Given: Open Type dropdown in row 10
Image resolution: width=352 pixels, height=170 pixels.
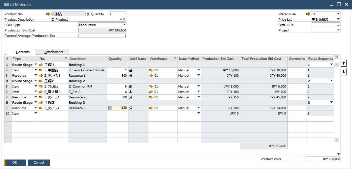Looking at the screenshot, I should pos(36,114).
